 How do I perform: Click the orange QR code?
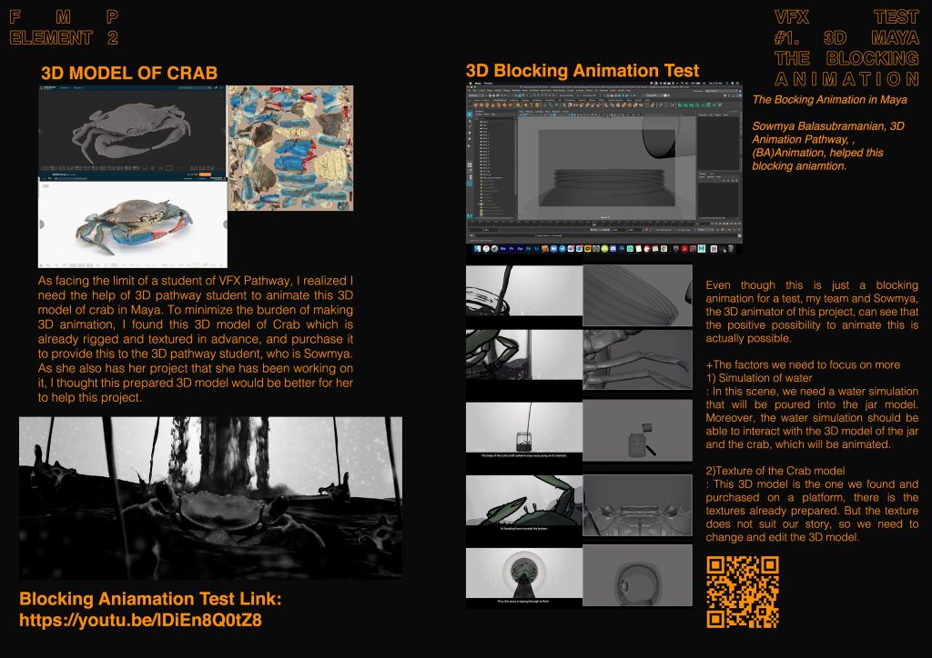743,592
